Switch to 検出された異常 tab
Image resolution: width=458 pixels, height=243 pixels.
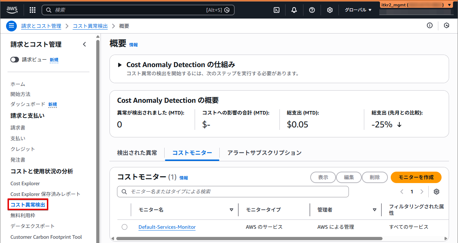pos(137,153)
